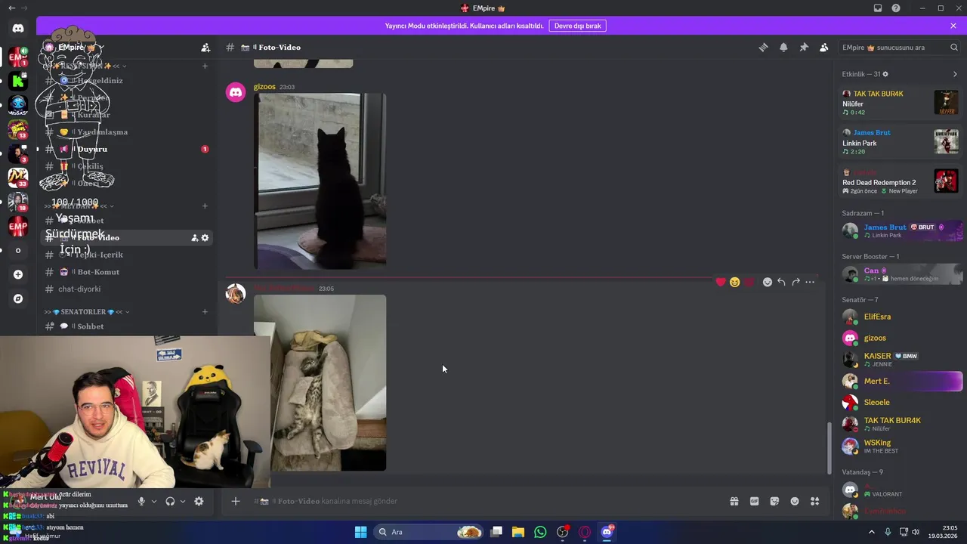Screen dimensions: 967x544
Task: Collapse the SENATORLER category
Action: coord(87,311)
